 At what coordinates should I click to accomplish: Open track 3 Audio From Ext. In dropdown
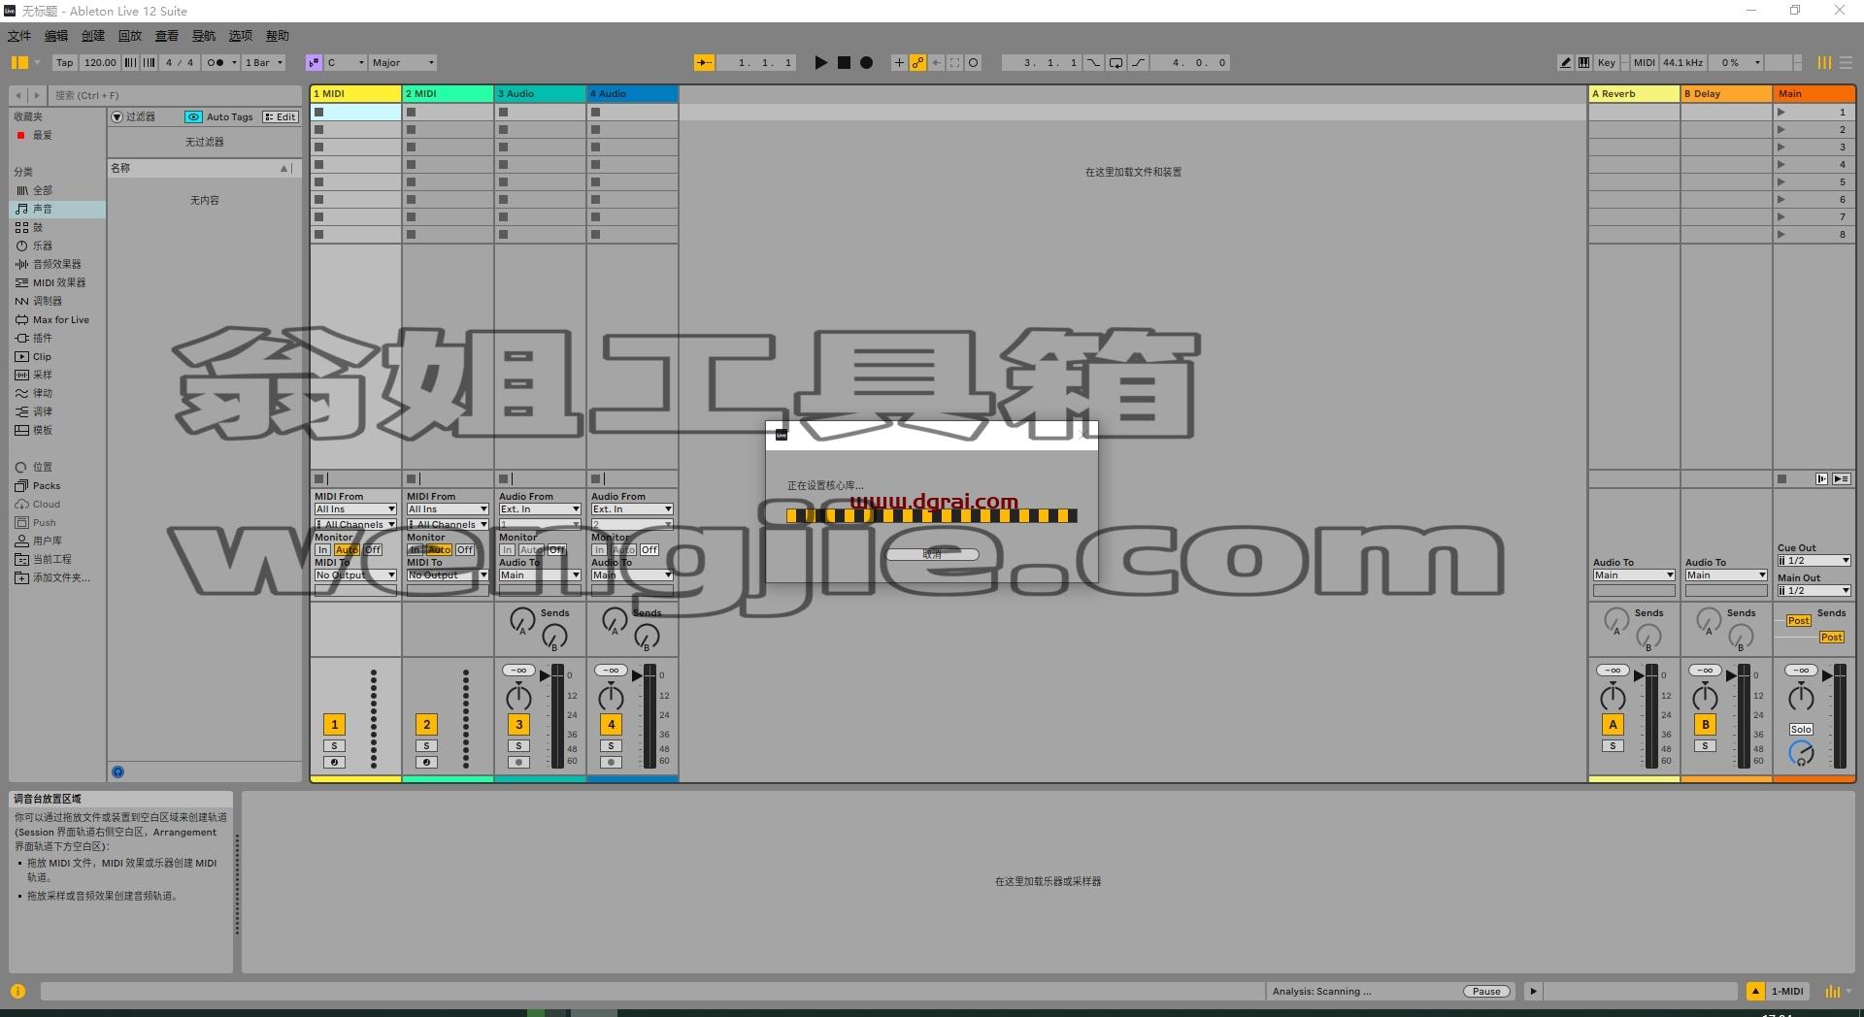(x=540, y=508)
